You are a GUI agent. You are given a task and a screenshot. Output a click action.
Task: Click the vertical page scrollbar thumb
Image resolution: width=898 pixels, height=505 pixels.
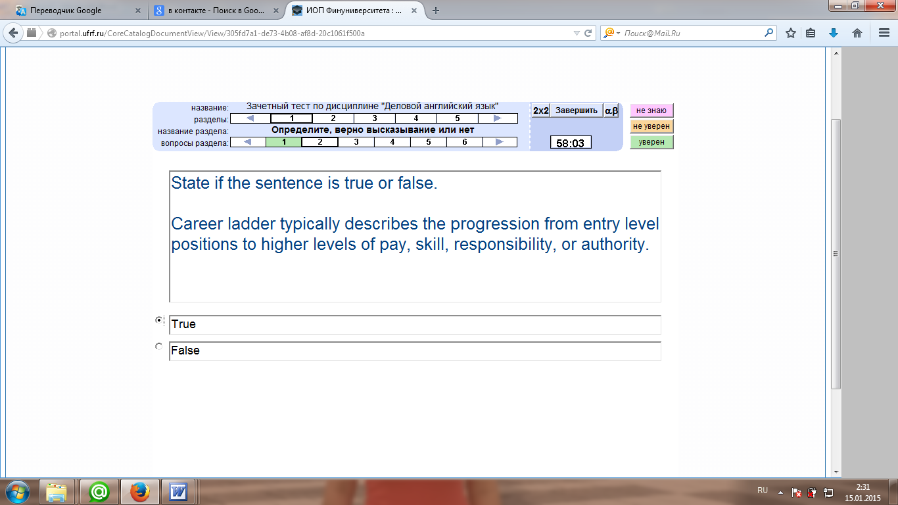coord(836,254)
